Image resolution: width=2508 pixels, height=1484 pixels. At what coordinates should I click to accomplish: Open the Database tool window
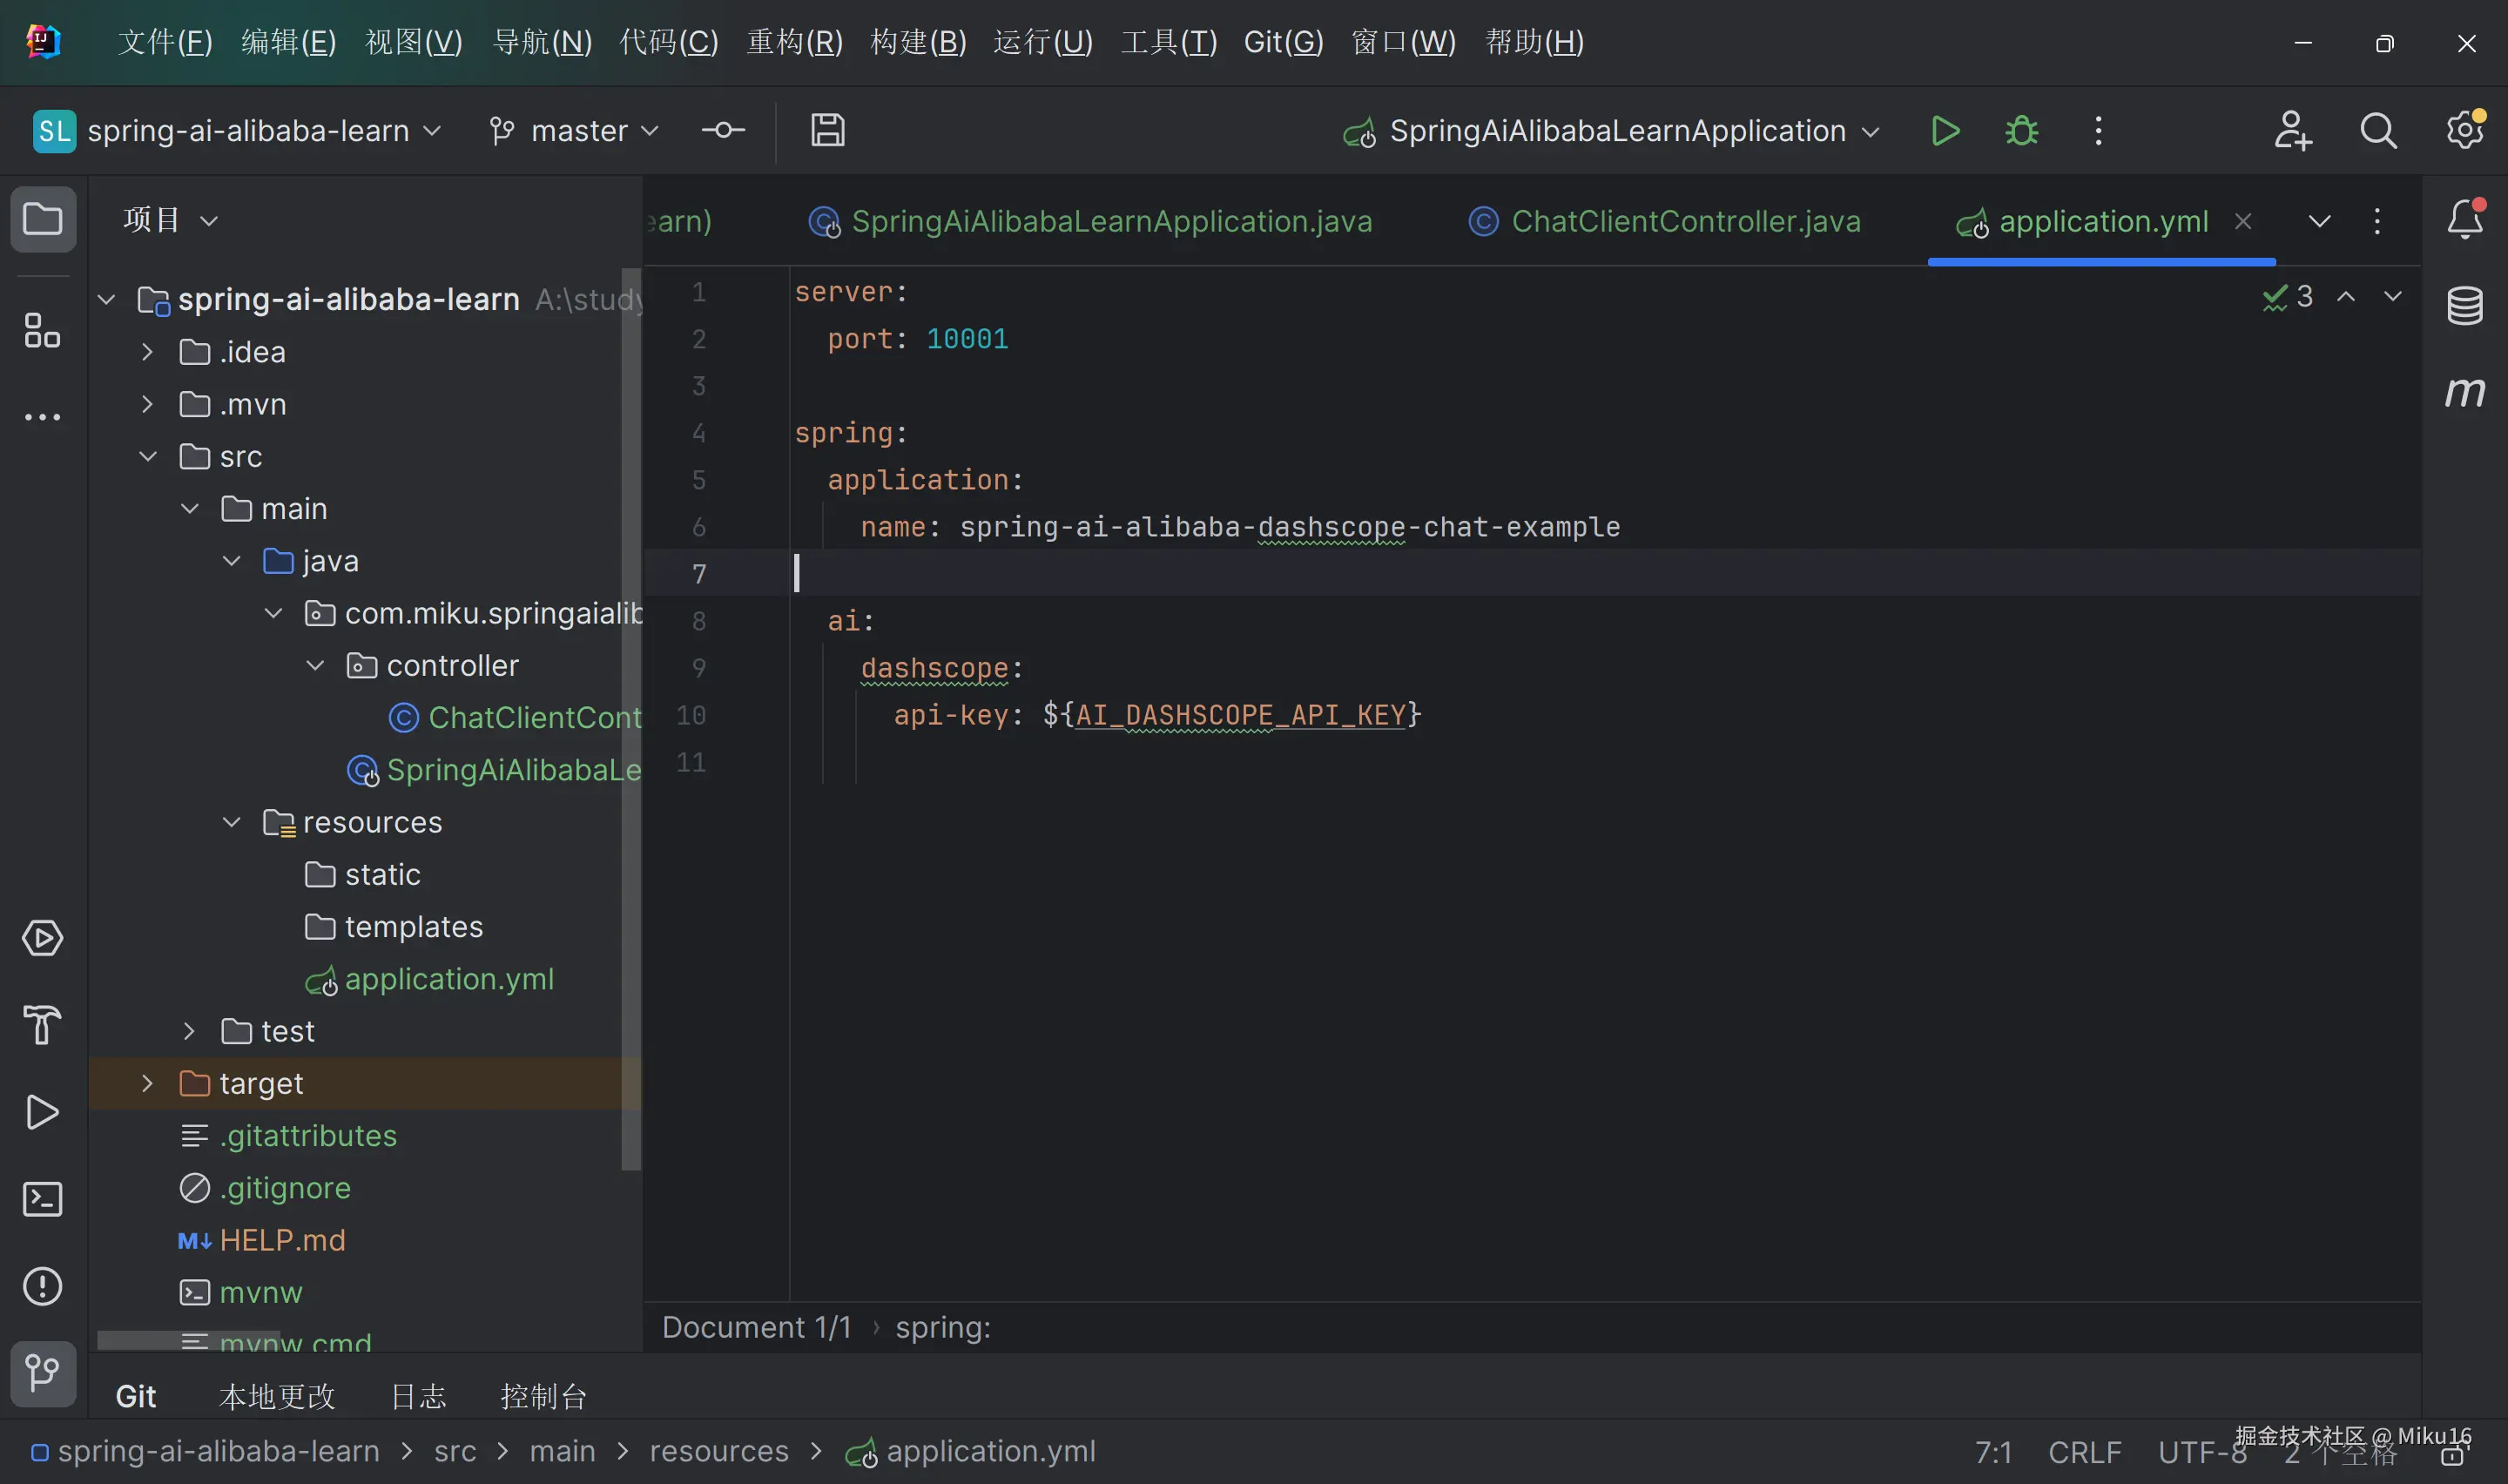(2464, 306)
